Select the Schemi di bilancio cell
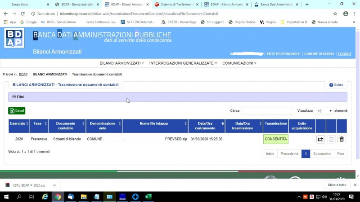 click(x=67, y=139)
